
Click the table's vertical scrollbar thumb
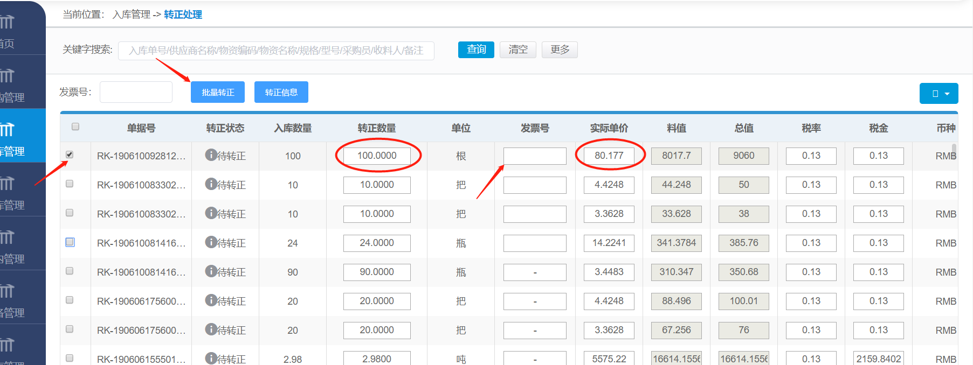tap(954, 149)
